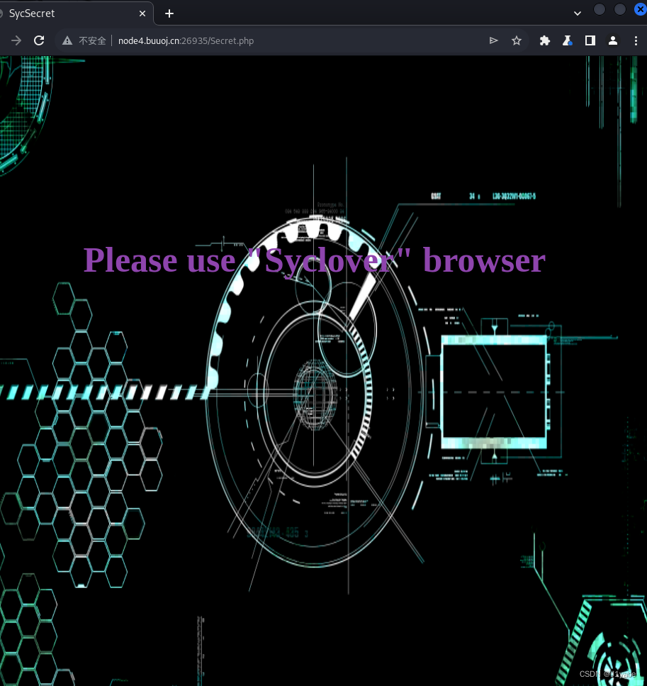
Task: Open the tab search chevron
Action: point(578,12)
